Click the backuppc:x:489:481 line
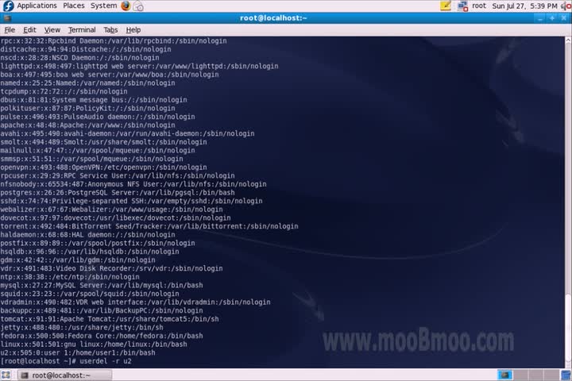Image resolution: width=572 pixels, height=381 pixels. [x=102, y=310]
